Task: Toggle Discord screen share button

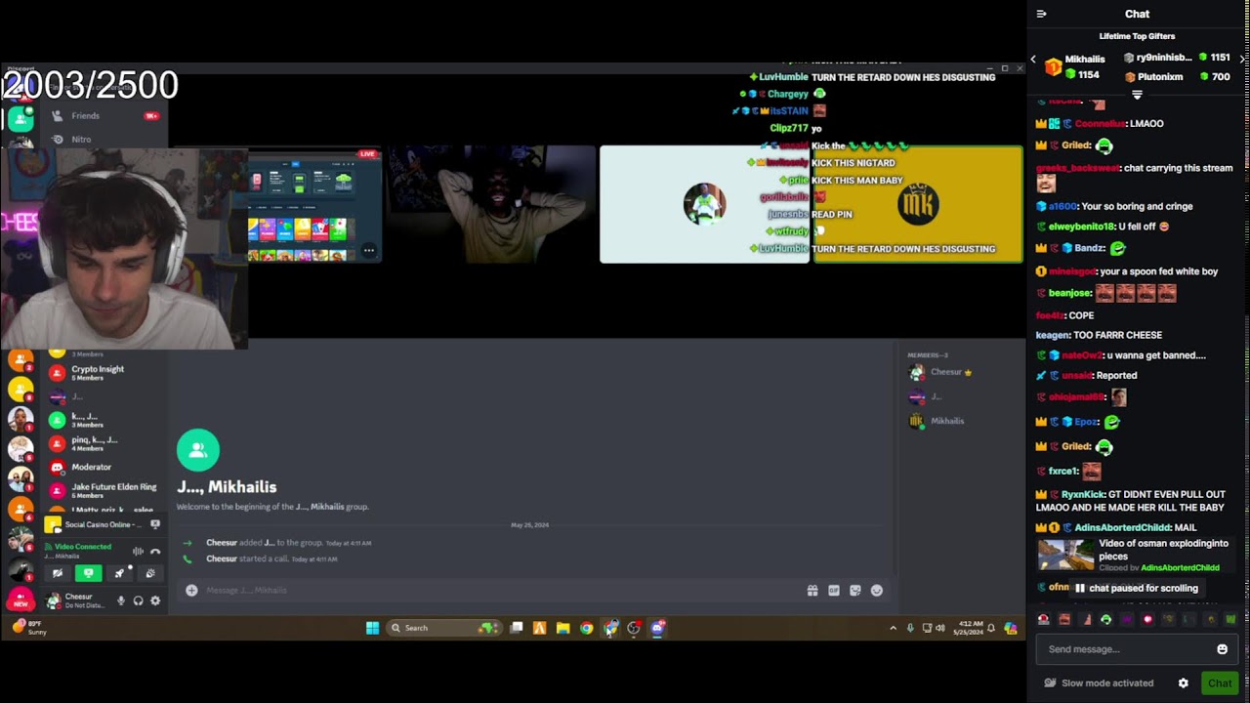Action: coord(89,573)
